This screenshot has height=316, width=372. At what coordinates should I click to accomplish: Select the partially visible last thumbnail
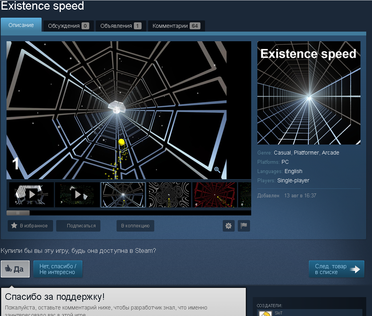245,195
